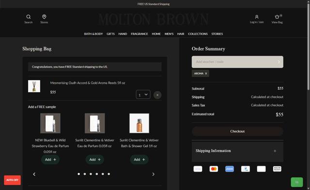Open the View Bag basket icon

coord(277,19)
